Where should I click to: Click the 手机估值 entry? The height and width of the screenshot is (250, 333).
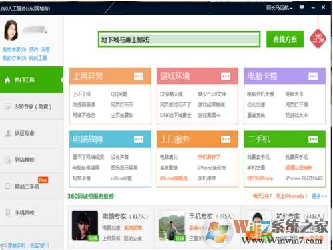coord(256,168)
